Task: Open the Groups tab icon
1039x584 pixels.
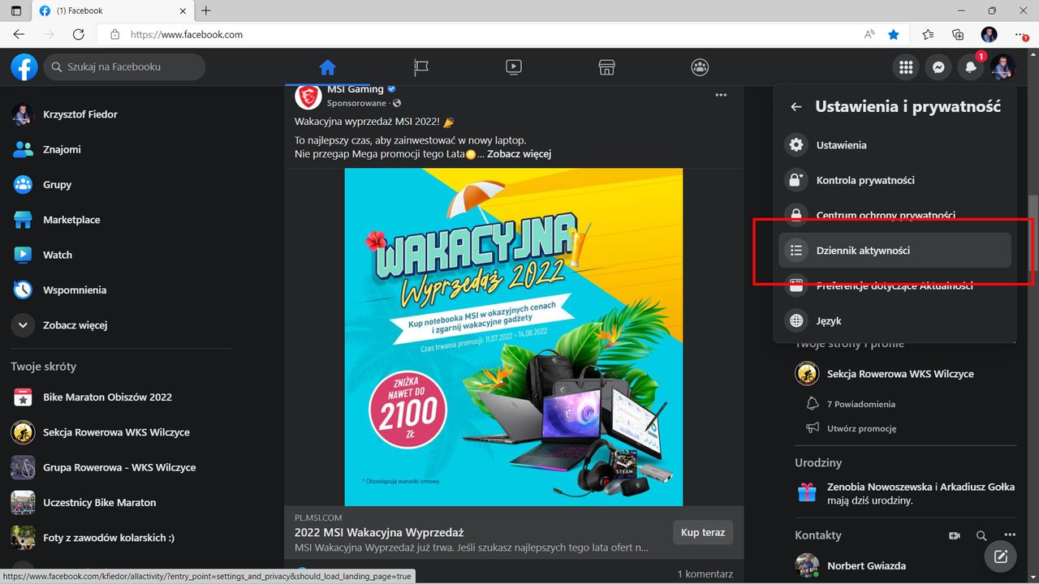Action: (x=700, y=67)
